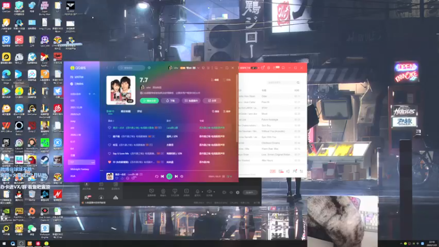Expand the microphone dropdown in dark streaming window
439x247 pixels.
click(202, 192)
